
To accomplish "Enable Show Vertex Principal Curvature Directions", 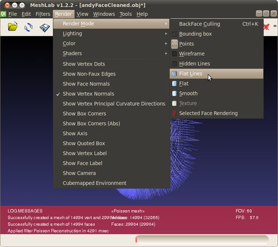I will tap(111, 104).
